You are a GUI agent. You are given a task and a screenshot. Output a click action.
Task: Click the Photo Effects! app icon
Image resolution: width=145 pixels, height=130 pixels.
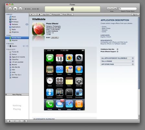tap(39, 29)
